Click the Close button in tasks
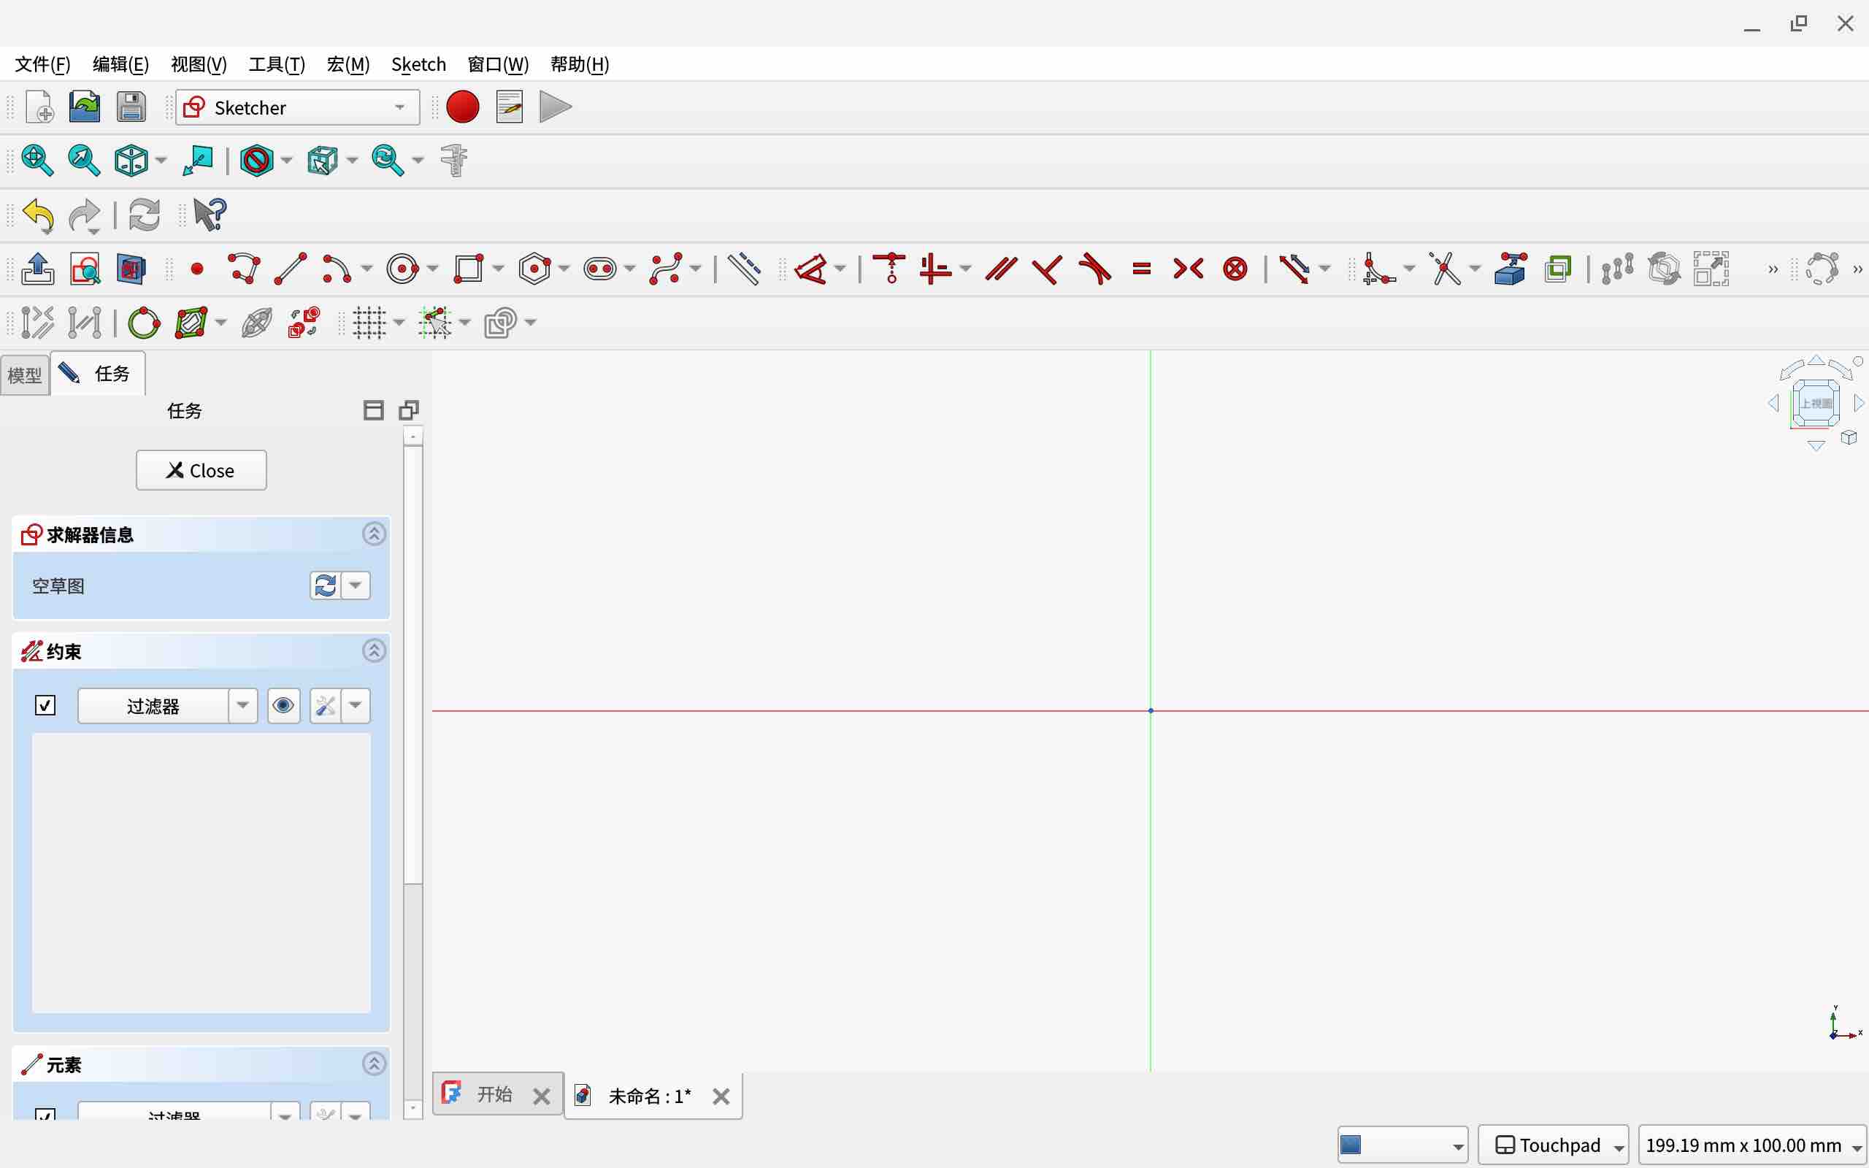Image resolution: width=1869 pixels, height=1168 pixels. (x=201, y=470)
